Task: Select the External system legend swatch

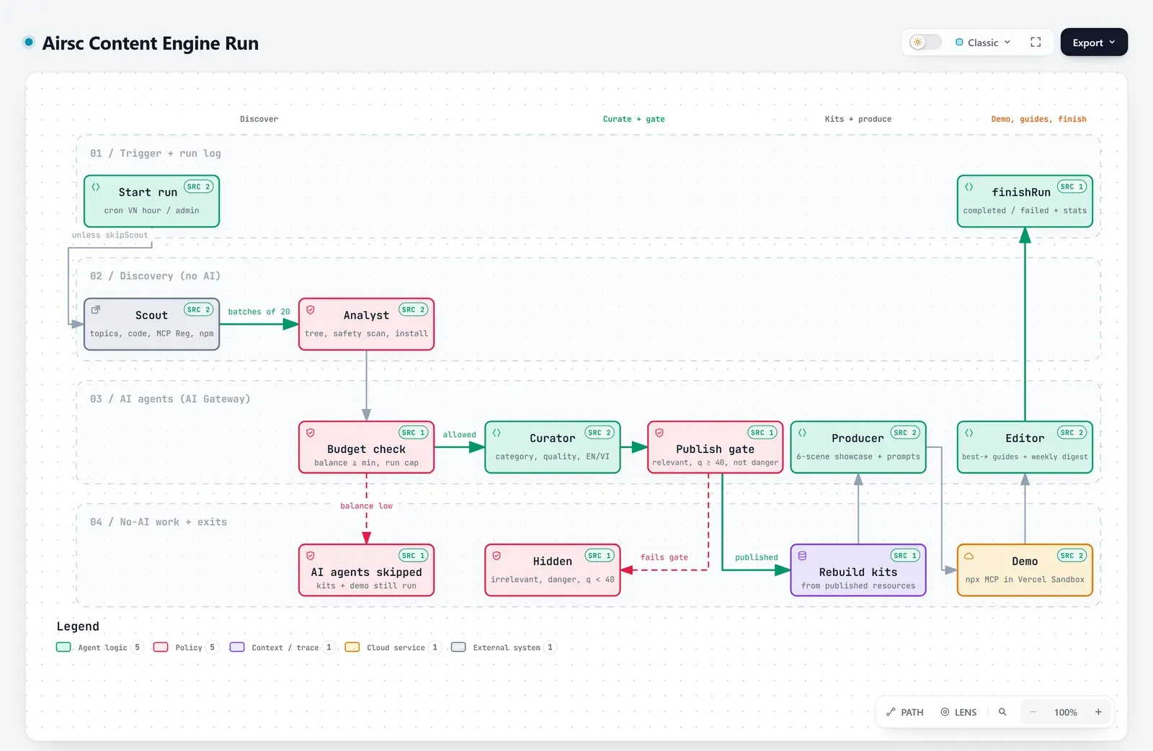Action: (458, 647)
